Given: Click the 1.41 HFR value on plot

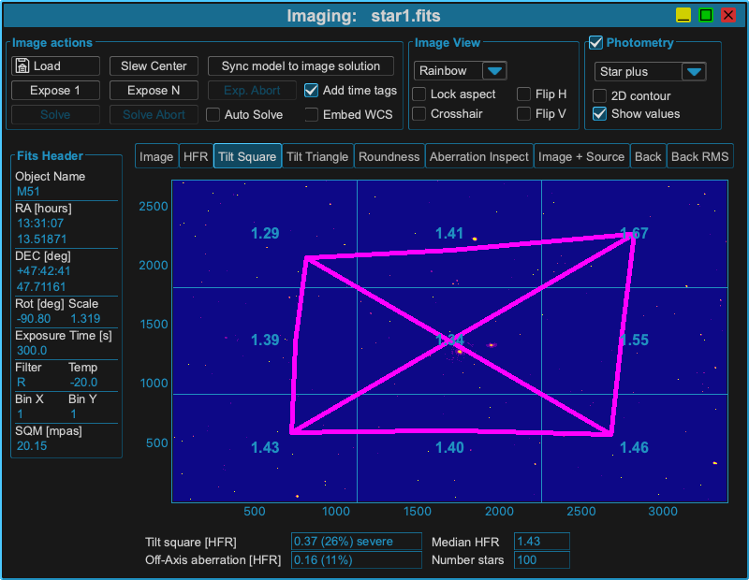Looking at the screenshot, I should pyautogui.click(x=449, y=234).
